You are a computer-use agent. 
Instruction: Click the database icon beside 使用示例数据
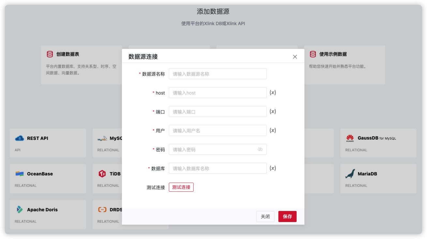pos(313,54)
